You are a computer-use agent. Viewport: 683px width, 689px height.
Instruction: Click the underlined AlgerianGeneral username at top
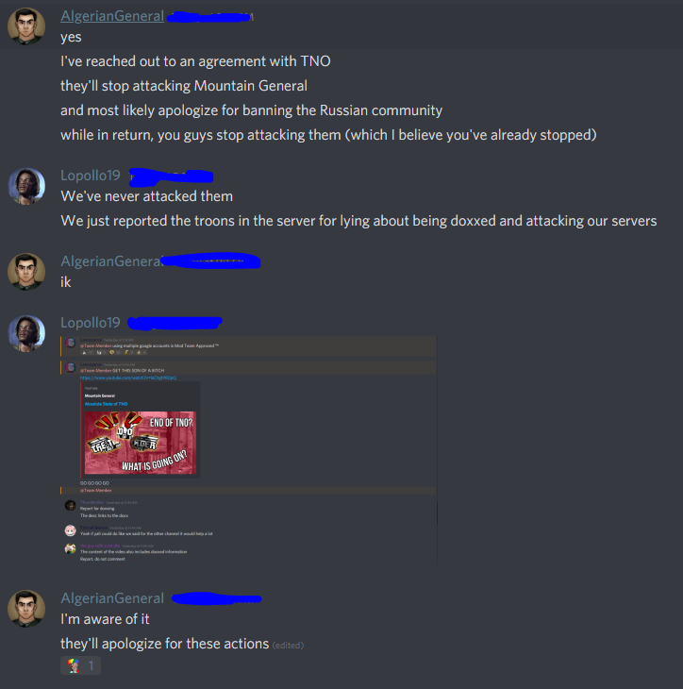(x=112, y=16)
